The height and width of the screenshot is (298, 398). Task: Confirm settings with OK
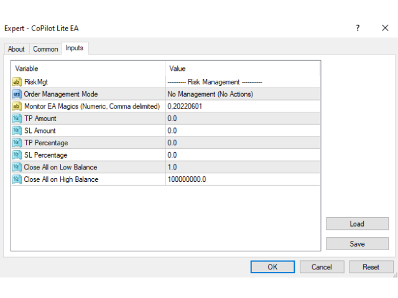[x=272, y=267]
